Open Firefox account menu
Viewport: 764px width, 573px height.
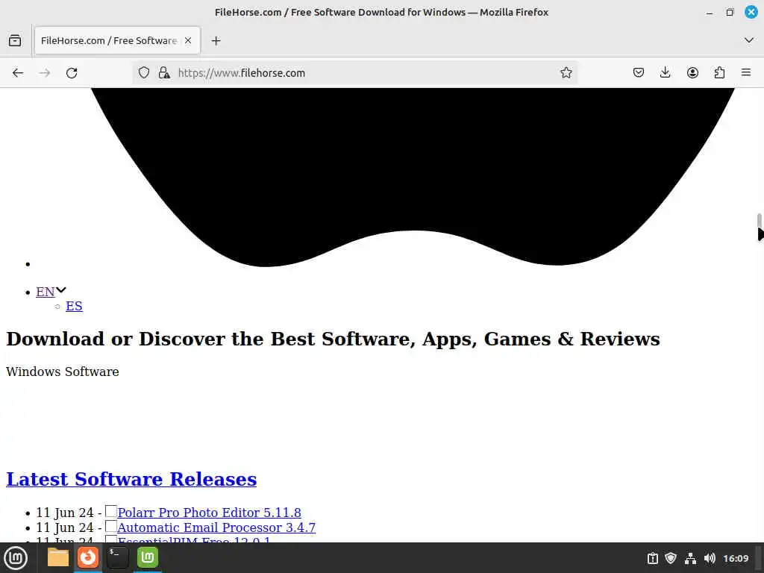(692, 73)
